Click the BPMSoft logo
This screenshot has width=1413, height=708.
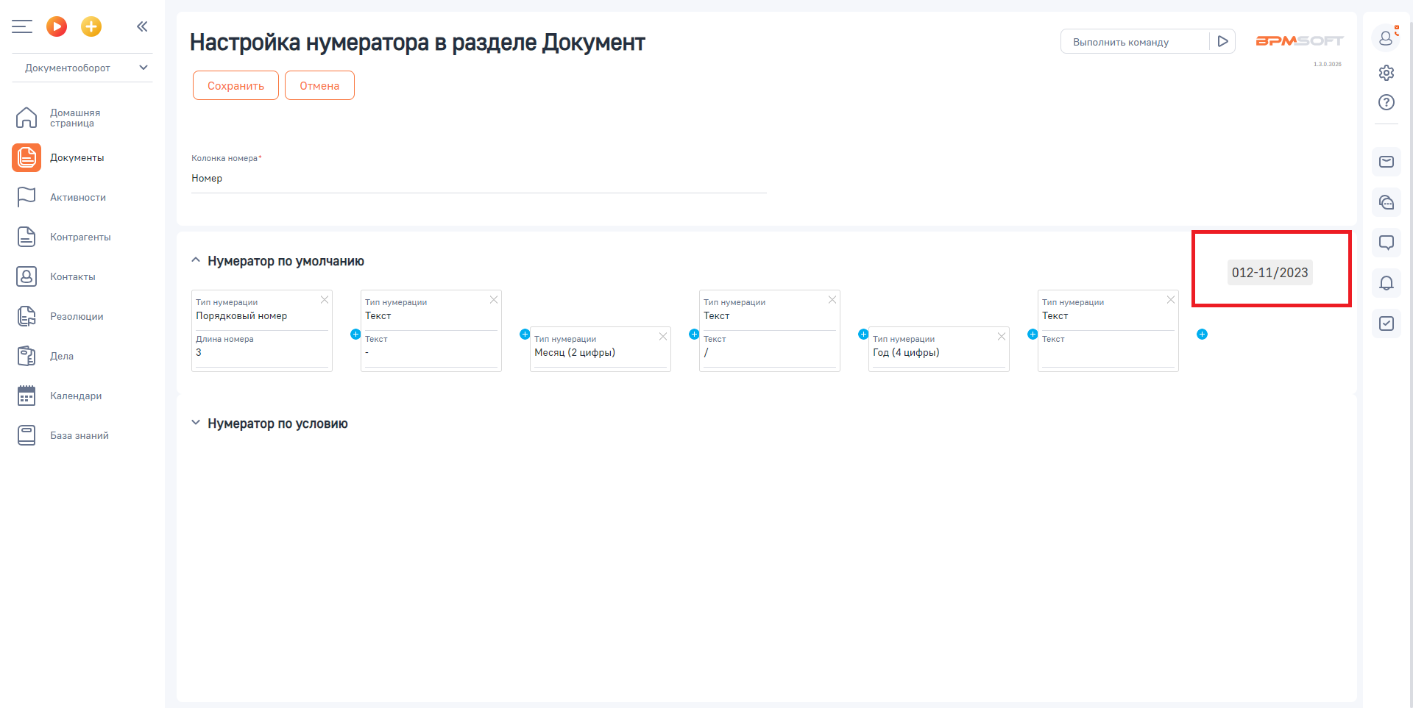tap(1299, 41)
